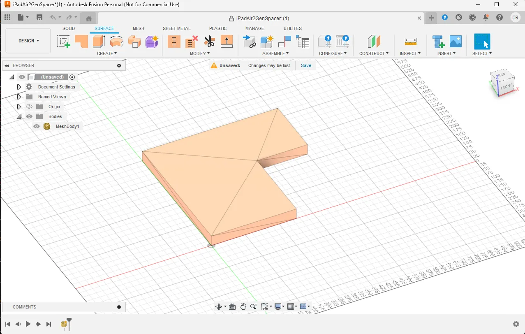Screen dimensions: 525x334
Task: Expand the Named Views node
Action: (19, 97)
